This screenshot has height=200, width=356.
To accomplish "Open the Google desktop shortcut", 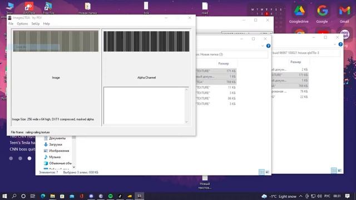I will (x=322, y=14).
